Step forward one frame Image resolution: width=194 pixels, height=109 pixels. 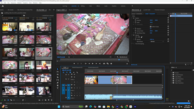96,64
